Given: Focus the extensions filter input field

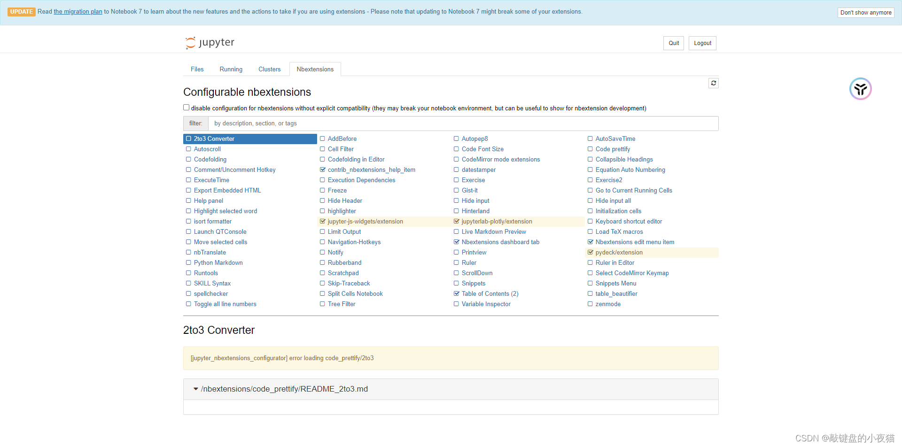Looking at the screenshot, I should coord(463,123).
